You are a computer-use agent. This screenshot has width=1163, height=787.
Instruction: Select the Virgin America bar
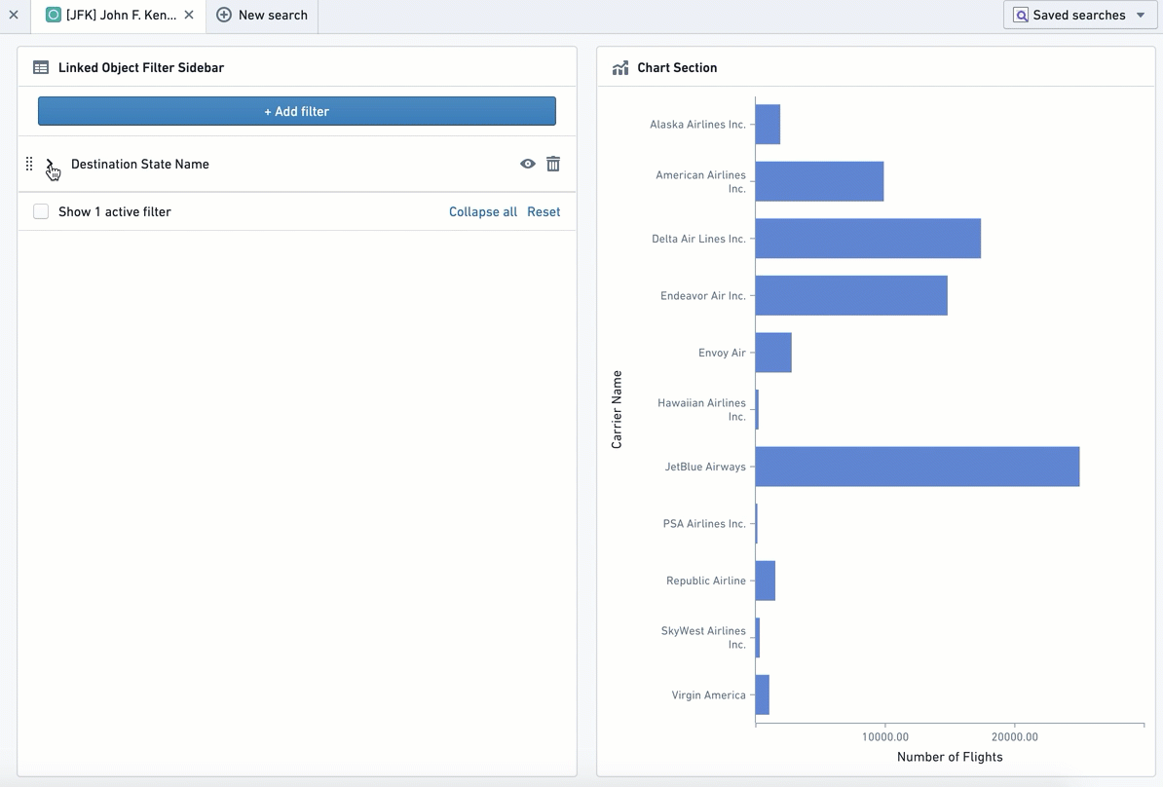[763, 695]
